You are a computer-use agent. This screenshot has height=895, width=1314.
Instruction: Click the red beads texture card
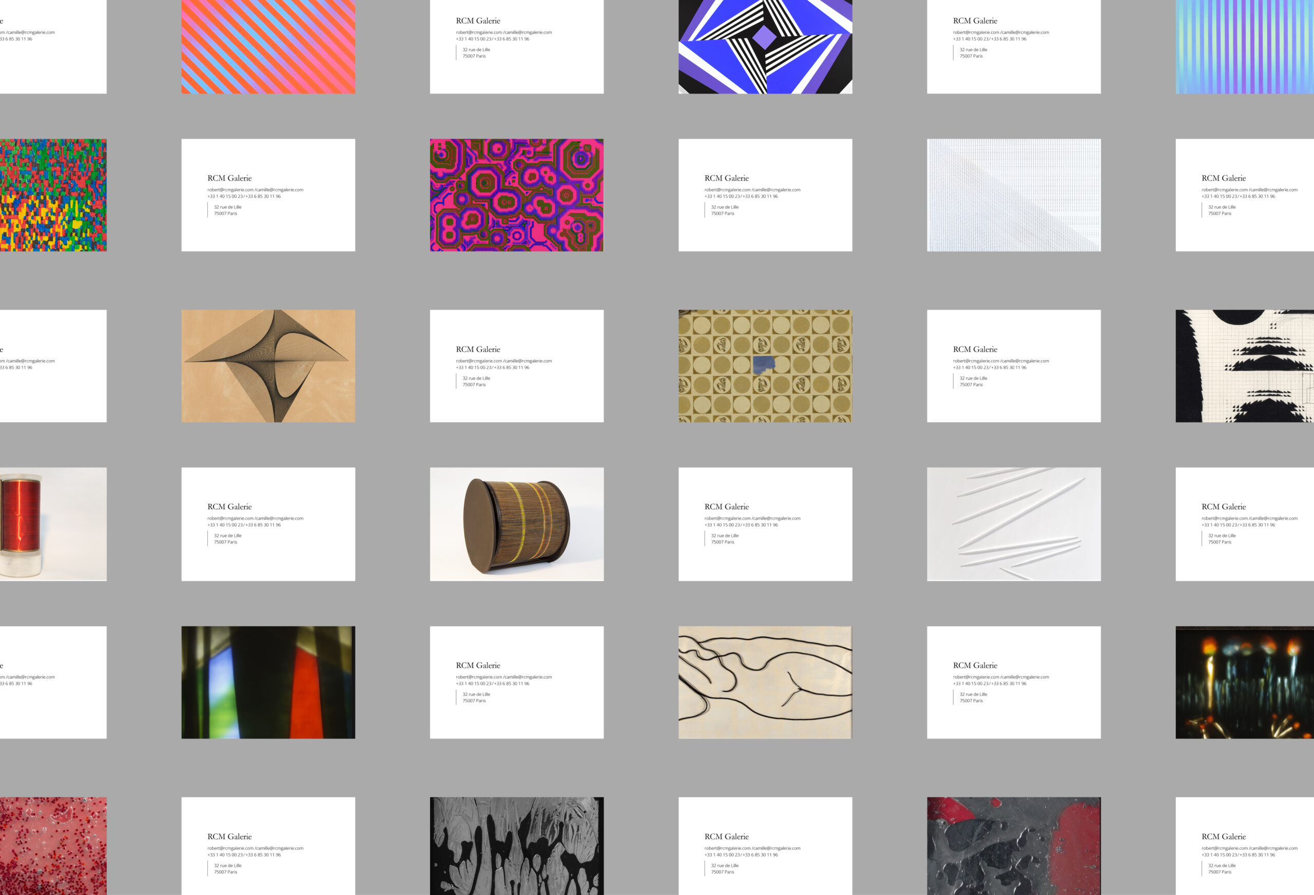point(53,846)
